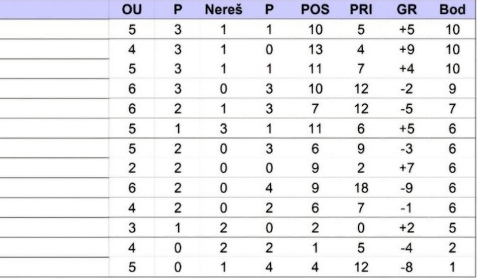Select the PRI column header

[x=361, y=10]
